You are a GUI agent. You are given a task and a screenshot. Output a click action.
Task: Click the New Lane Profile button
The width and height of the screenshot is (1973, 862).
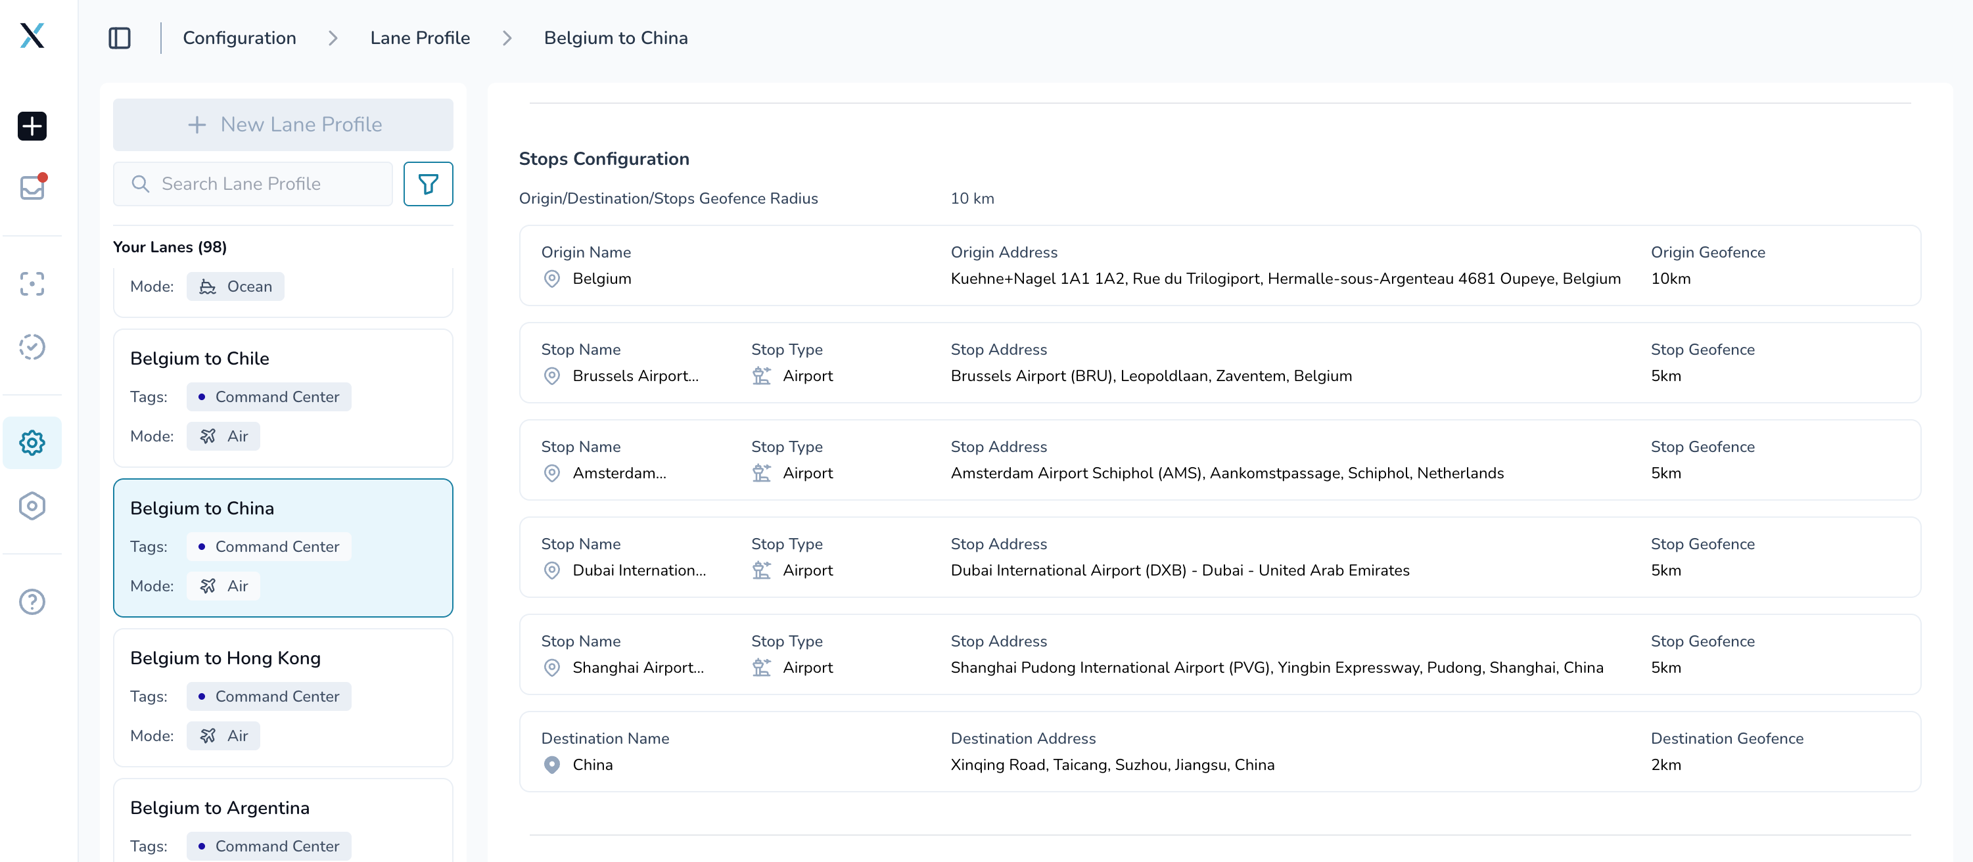(x=283, y=125)
